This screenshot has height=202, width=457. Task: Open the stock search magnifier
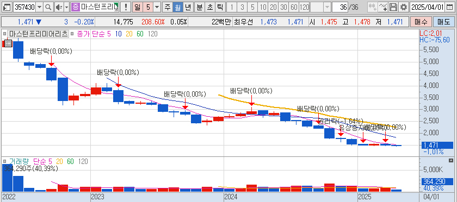pyautogui.click(x=48, y=7)
